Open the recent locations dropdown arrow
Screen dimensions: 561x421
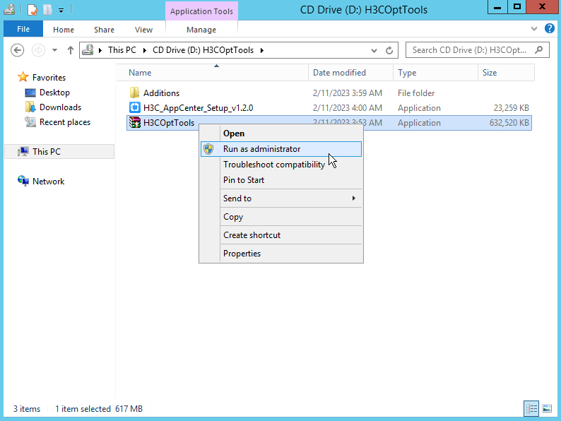54,50
